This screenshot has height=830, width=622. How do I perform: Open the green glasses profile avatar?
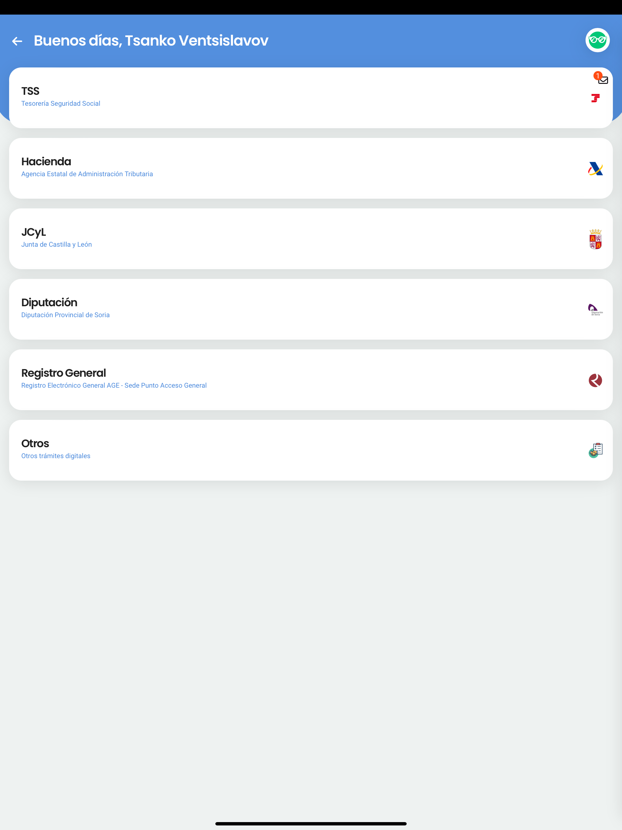(597, 40)
